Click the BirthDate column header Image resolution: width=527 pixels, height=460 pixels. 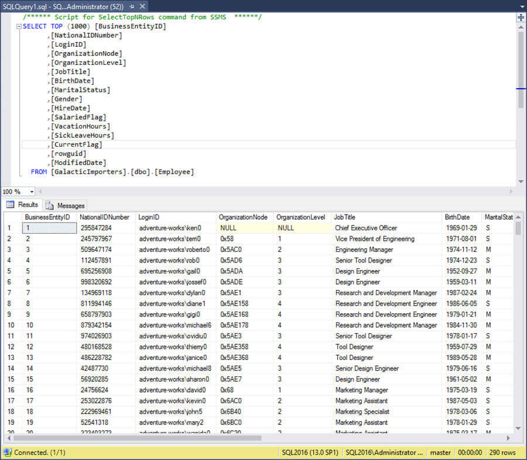coord(457,217)
